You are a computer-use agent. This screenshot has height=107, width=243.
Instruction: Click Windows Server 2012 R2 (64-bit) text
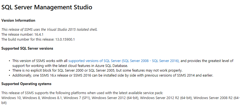click(x=166, y=98)
